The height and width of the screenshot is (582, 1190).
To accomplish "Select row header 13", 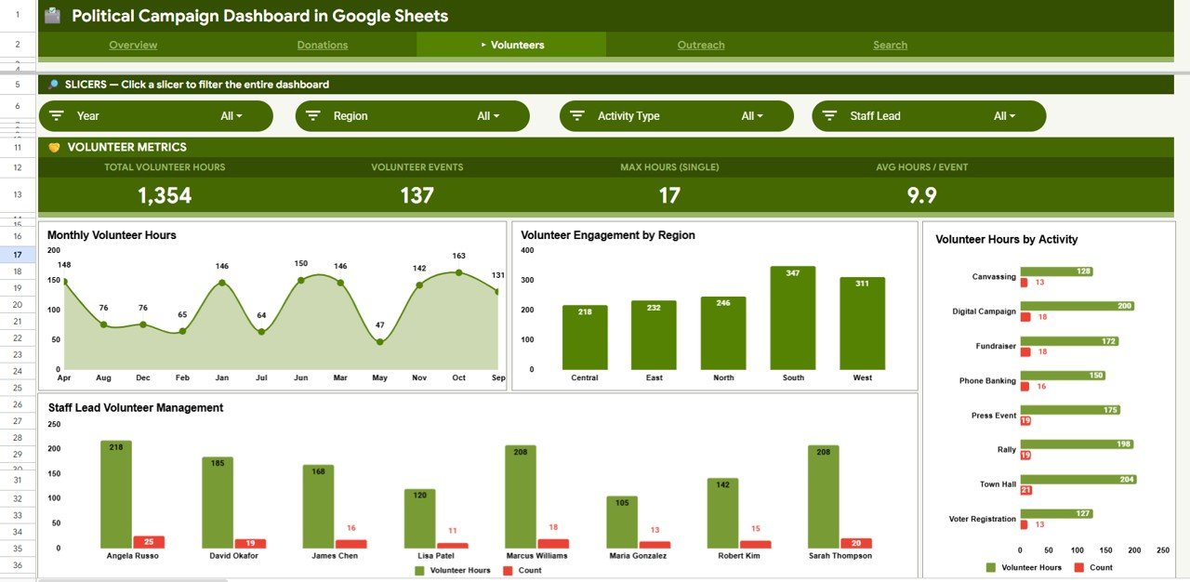I will point(18,194).
